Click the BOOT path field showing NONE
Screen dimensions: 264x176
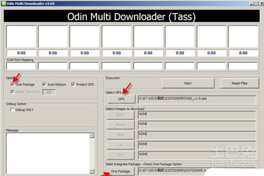[x=197, y=115]
